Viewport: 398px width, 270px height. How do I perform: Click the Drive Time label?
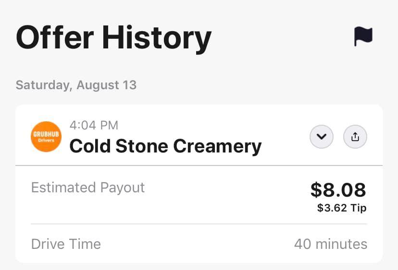66,244
